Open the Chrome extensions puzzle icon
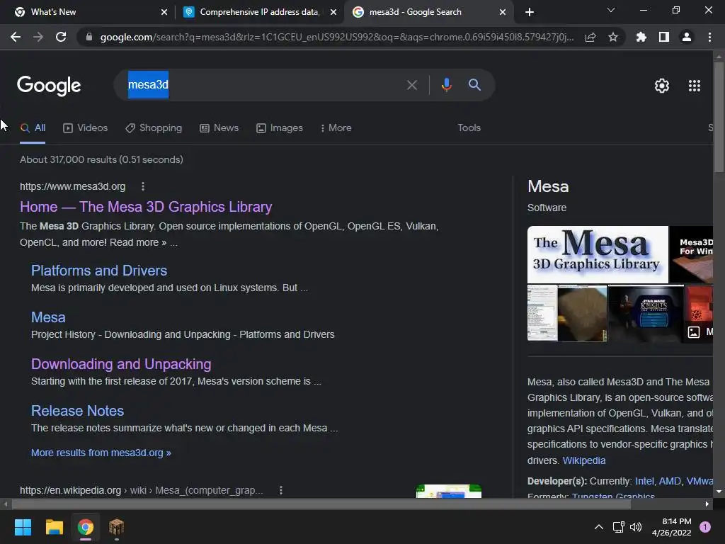Image resolution: width=725 pixels, height=544 pixels. tap(641, 37)
